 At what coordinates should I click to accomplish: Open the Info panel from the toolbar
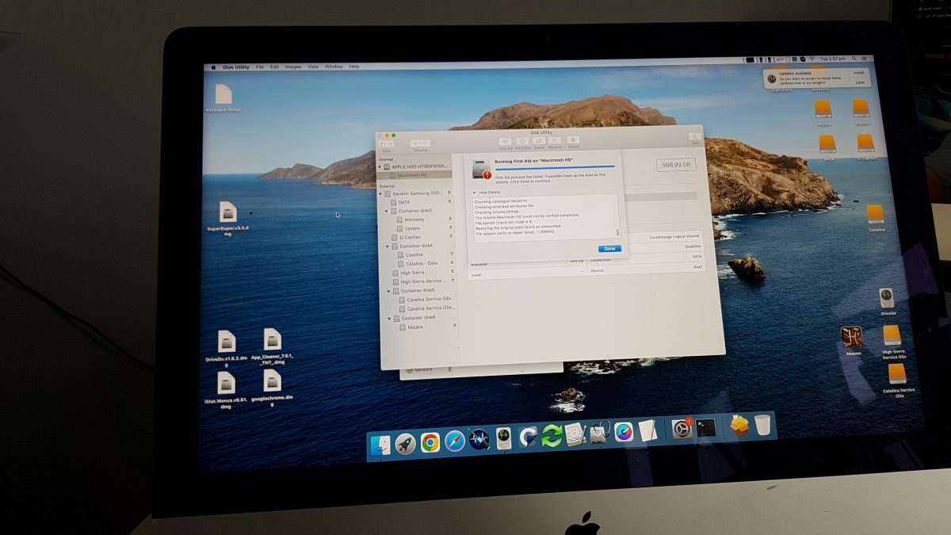pyautogui.click(x=694, y=136)
